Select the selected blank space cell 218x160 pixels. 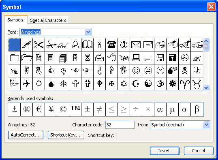[x=15, y=45]
